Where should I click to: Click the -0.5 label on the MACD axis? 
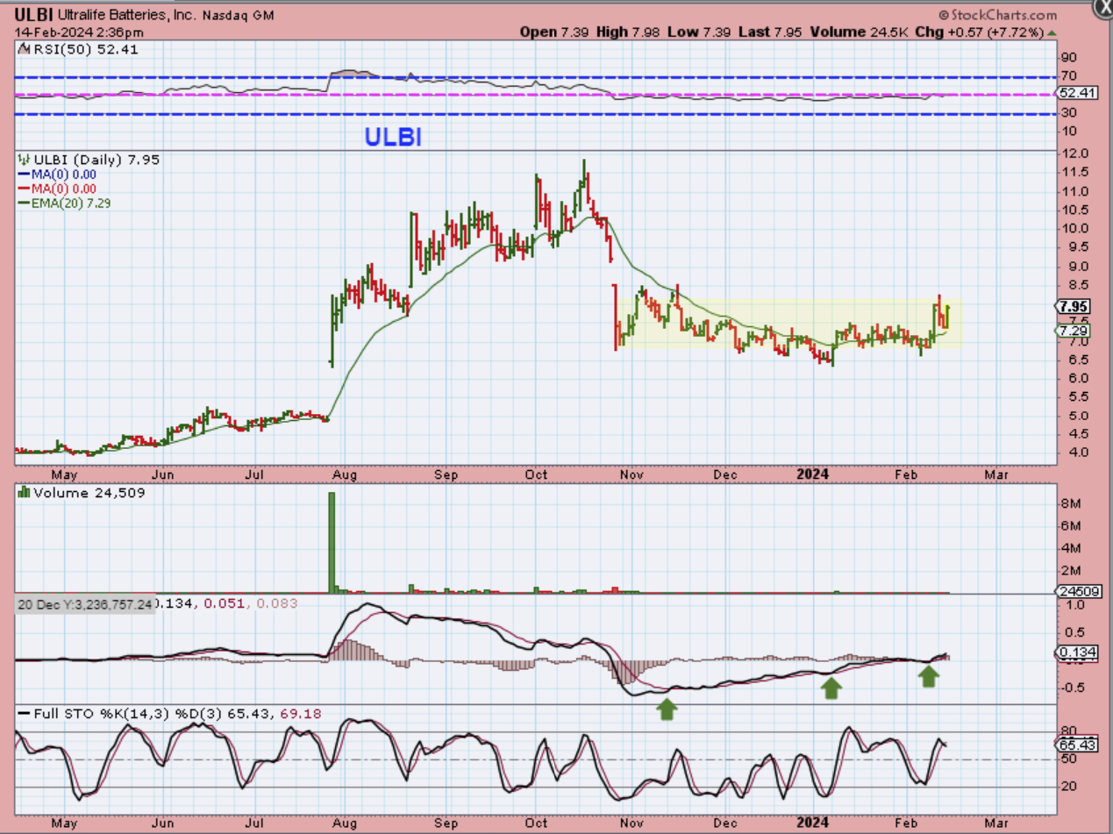1072,687
